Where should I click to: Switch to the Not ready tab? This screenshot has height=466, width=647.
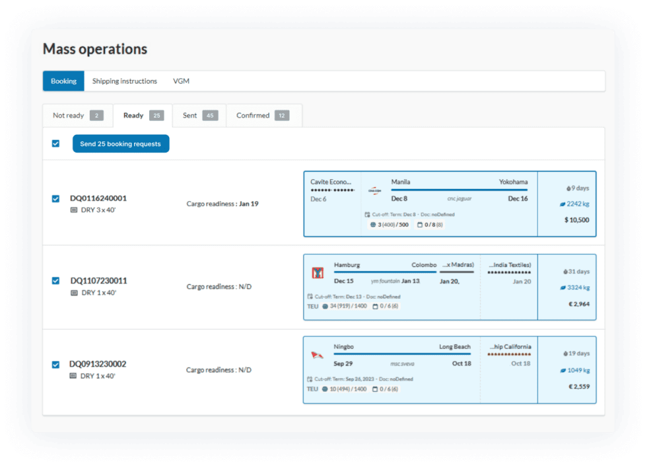click(68, 115)
